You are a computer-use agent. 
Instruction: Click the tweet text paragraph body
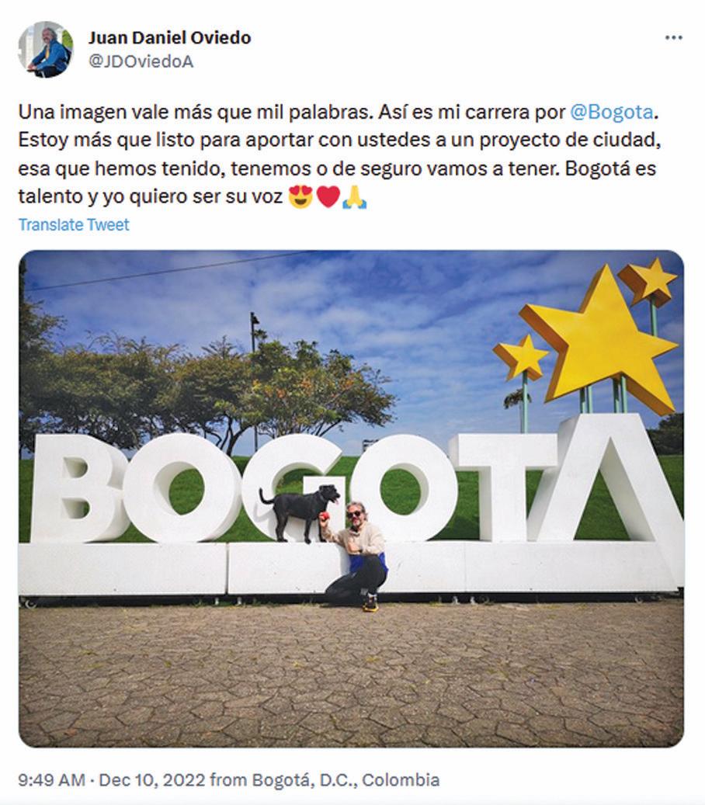tap(339, 154)
